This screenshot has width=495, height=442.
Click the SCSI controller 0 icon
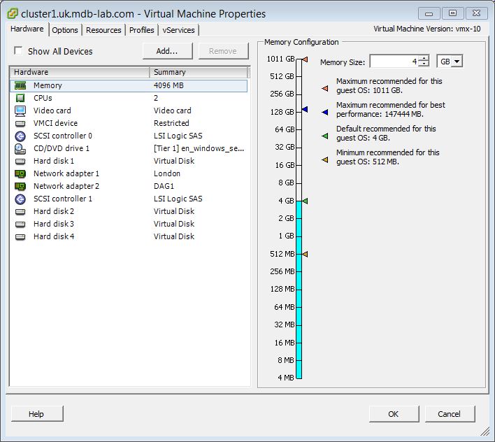click(20, 136)
